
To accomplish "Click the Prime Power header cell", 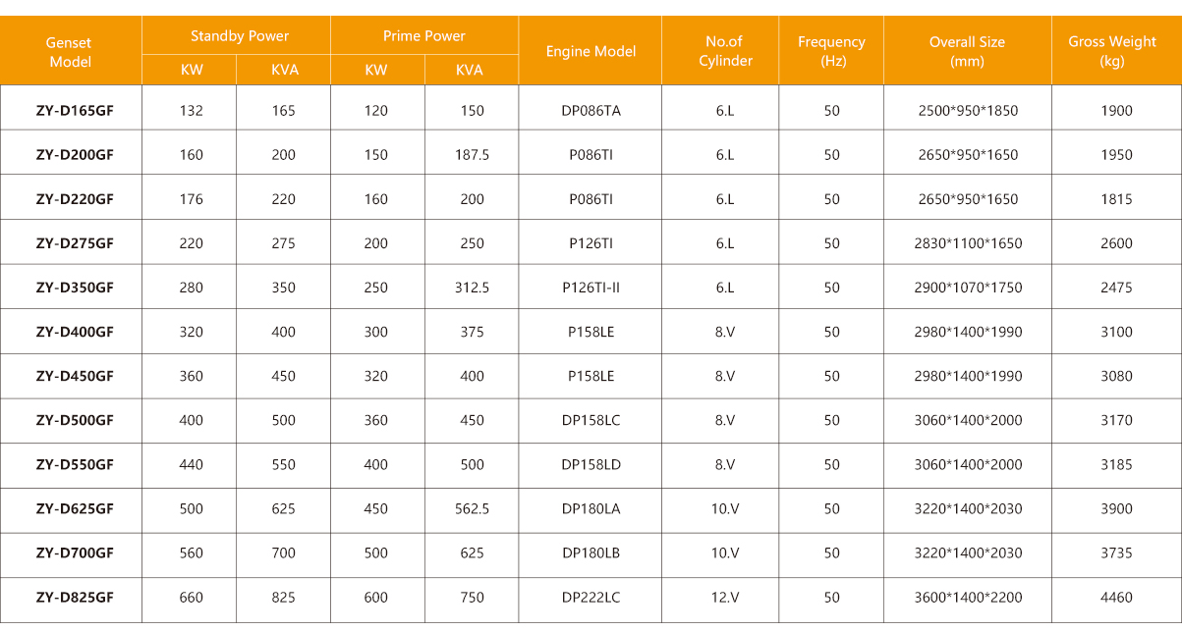I will pos(423,36).
